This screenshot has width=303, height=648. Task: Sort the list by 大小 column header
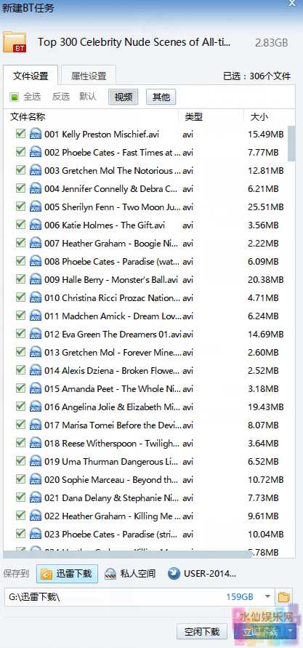click(259, 117)
